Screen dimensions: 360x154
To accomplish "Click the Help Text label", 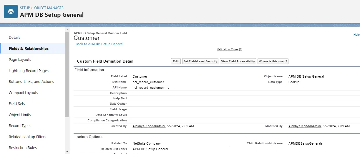I will pyautogui.click(x=120, y=98).
